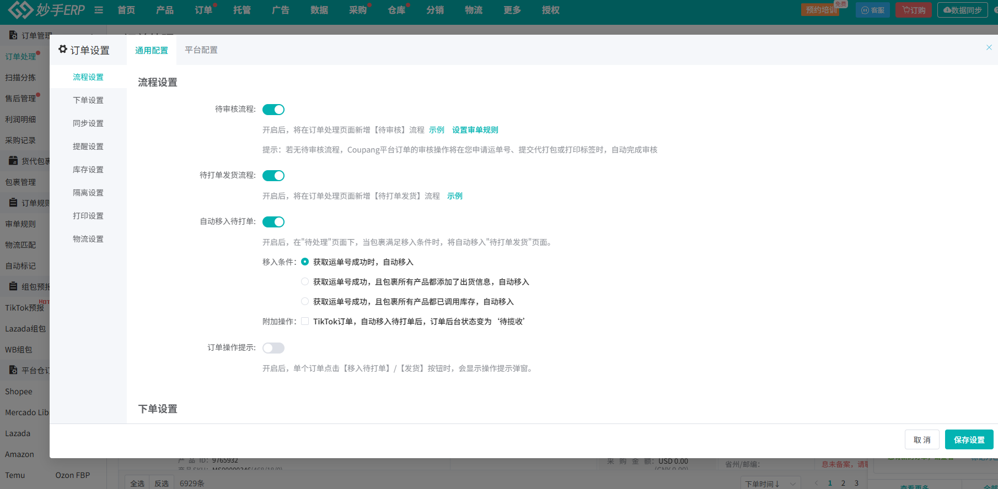The height and width of the screenshot is (489, 998).
Task: Click the 保存设置 button
Action: tap(969, 439)
